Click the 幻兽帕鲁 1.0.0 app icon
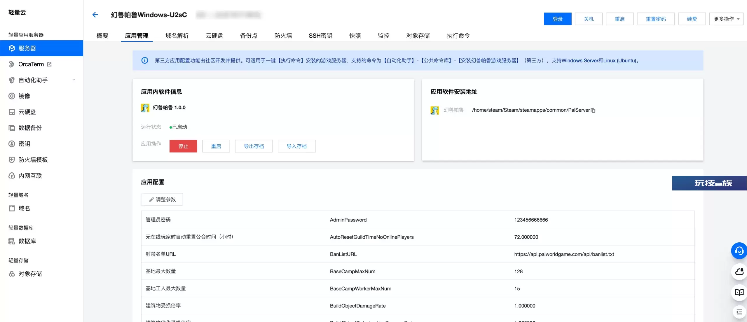This screenshot has height=322, width=747. pos(145,108)
